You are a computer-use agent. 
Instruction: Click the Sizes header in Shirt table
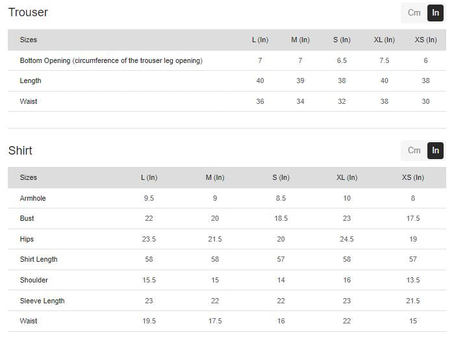pos(29,177)
